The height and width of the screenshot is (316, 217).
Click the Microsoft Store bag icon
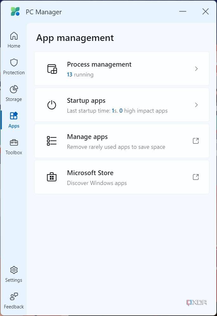point(52,177)
